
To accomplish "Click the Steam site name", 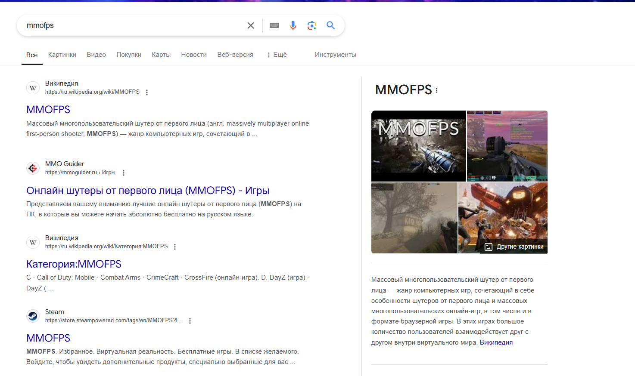I will (54, 312).
